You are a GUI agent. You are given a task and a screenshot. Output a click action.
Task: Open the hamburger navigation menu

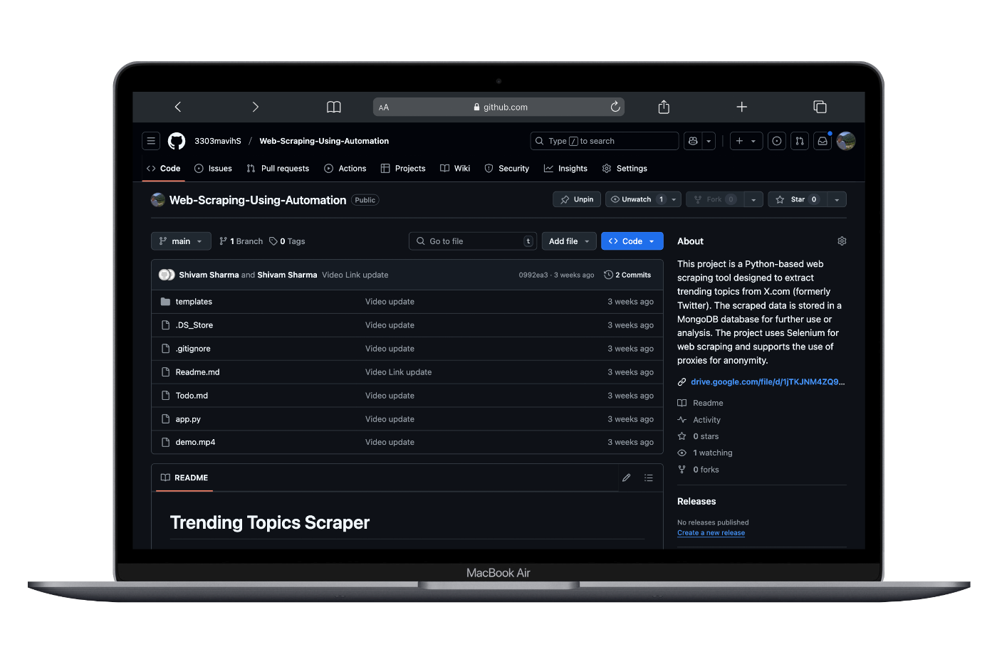[151, 141]
